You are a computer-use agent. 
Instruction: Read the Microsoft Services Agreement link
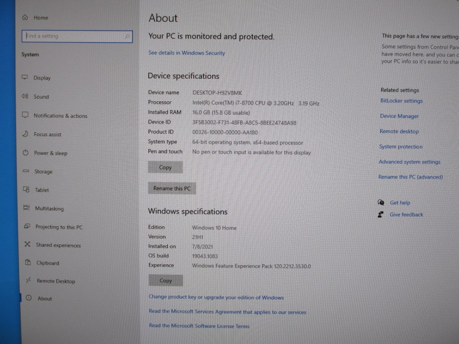(x=227, y=312)
